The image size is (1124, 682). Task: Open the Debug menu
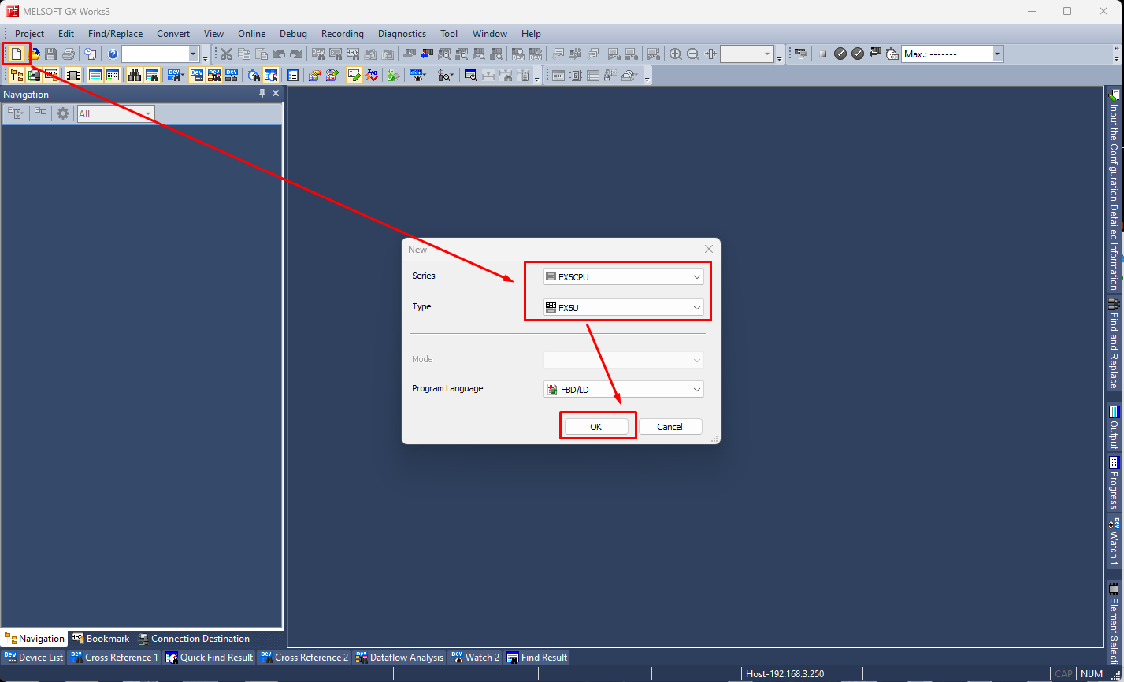293,34
